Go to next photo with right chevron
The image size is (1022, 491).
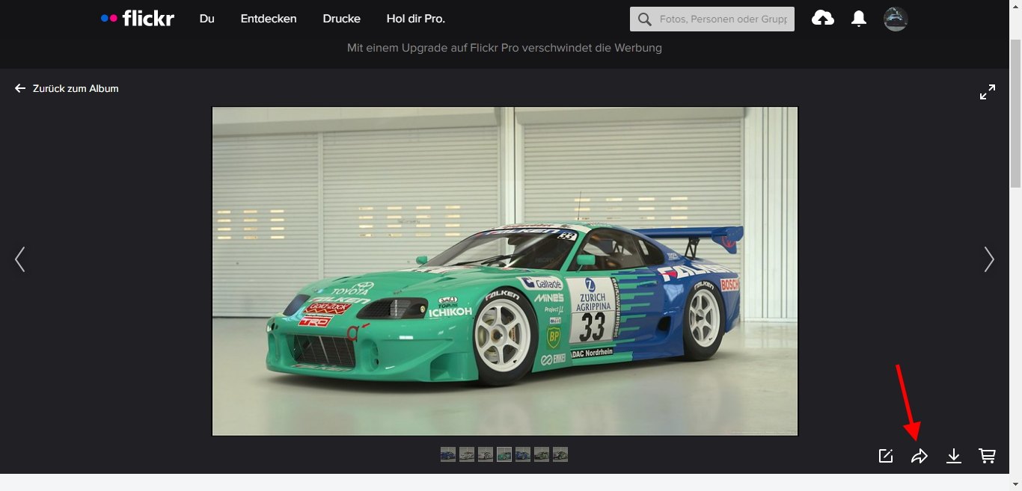[989, 259]
